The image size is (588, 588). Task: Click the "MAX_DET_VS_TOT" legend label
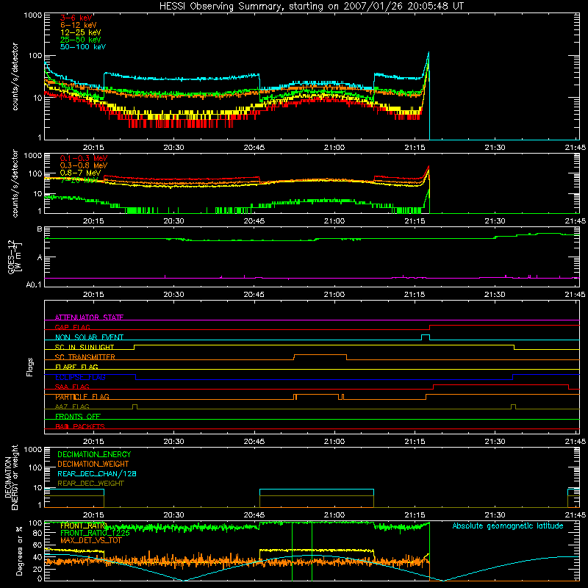point(90,540)
